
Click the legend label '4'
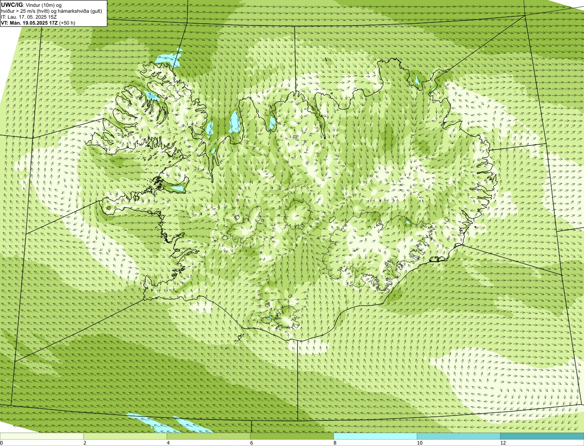click(x=168, y=443)
